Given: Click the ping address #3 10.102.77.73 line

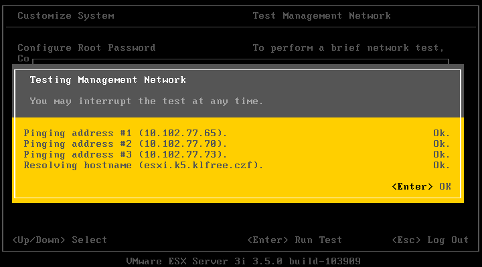Looking at the screenshot, I should pyautogui.click(x=125, y=155).
